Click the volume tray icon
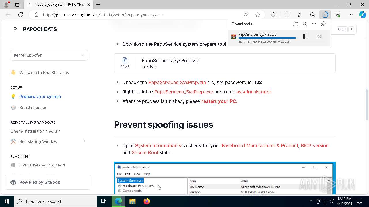Screen dimensions: 369x207 coord(332,201)
